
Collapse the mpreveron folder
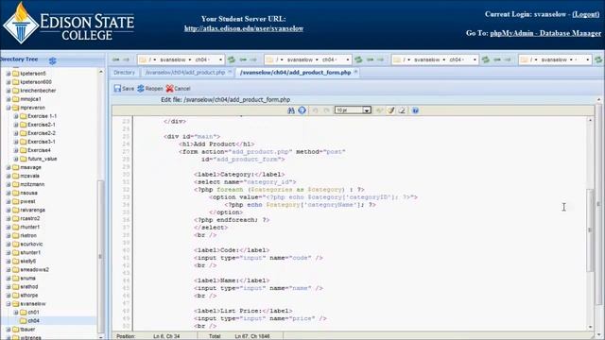click(x=9, y=108)
